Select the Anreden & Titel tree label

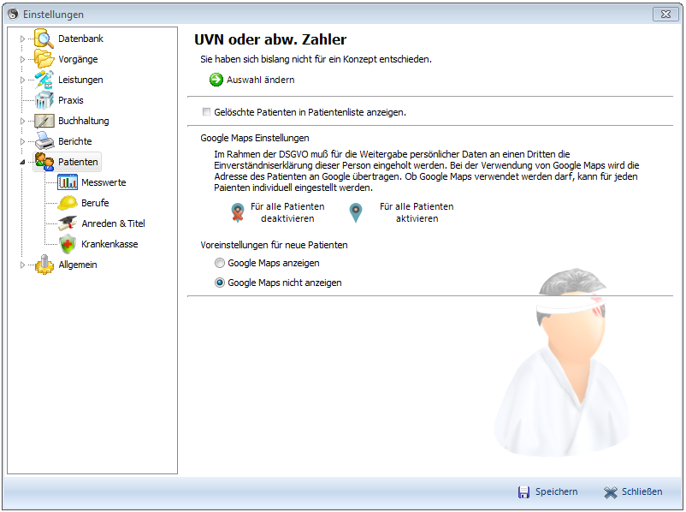113,223
